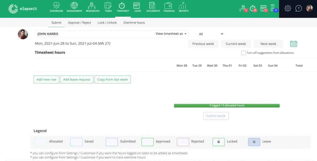
Task: Open leave notifications with badge 71
Action: pyautogui.click(x=264, y=8)
